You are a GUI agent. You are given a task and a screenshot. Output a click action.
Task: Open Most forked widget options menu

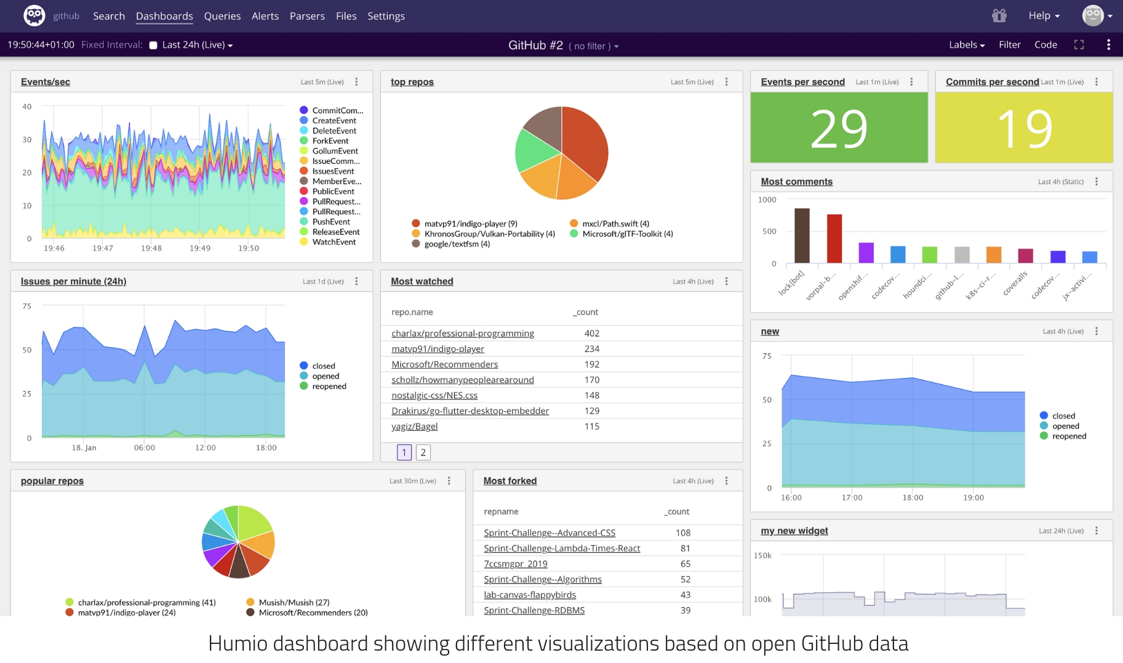click(x=726, y=481)
